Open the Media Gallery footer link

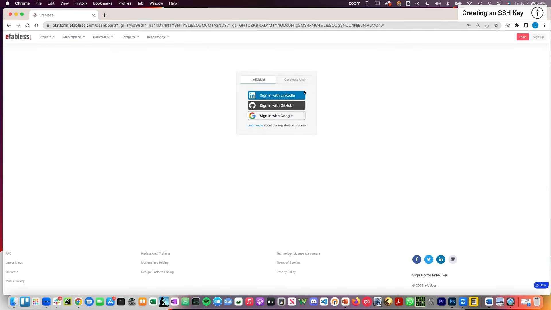pyautogui.click(x=15, y=281)
